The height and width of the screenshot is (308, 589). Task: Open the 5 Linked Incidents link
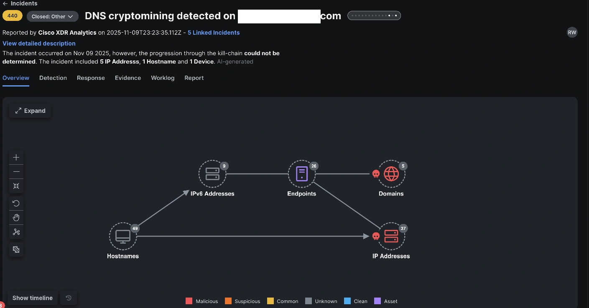click(213, 32)
